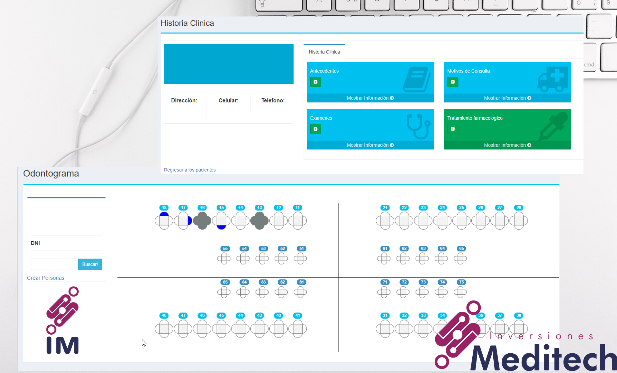Open Regresar a los pacientes link
617x373 pixels.
click(x=189, y=170)
